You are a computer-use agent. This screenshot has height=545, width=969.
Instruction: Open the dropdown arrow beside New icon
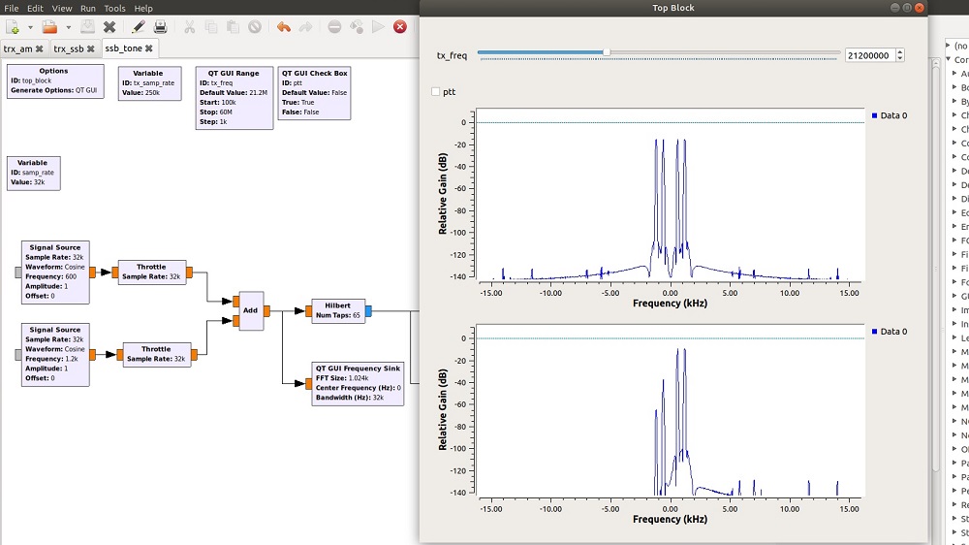click(x=30, y=27)
